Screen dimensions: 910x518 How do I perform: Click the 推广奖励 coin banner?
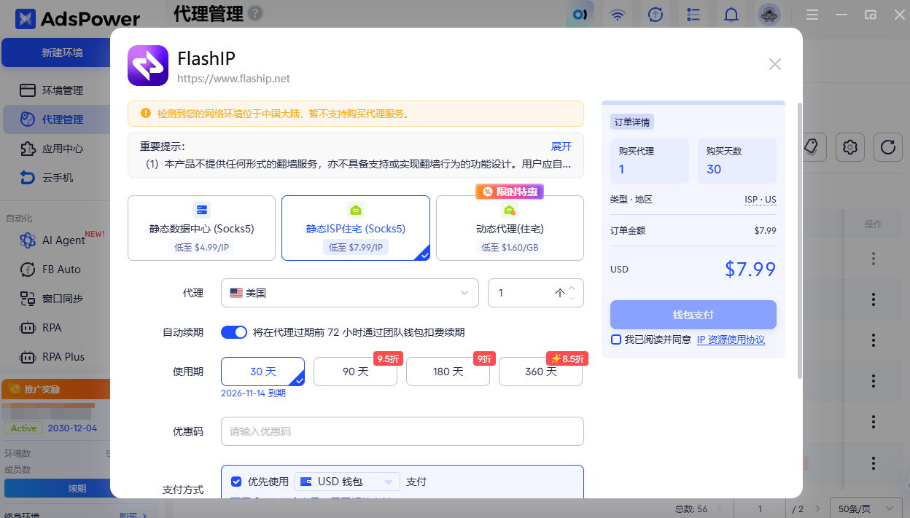[55, 389]
